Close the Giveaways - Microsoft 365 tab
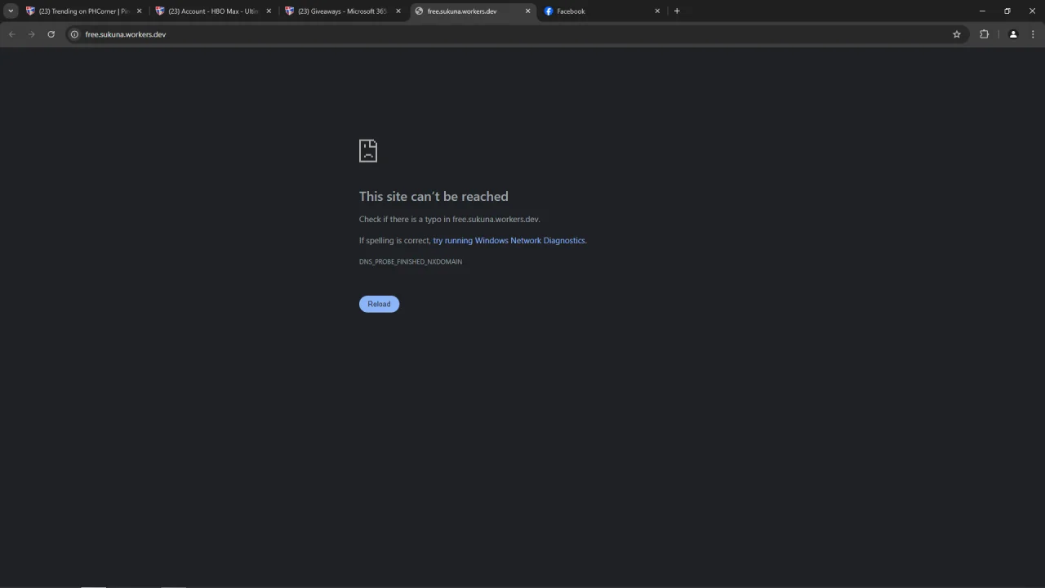This screenshot has width=1045, height=588. pyautogui.click(x=398, y=11)
